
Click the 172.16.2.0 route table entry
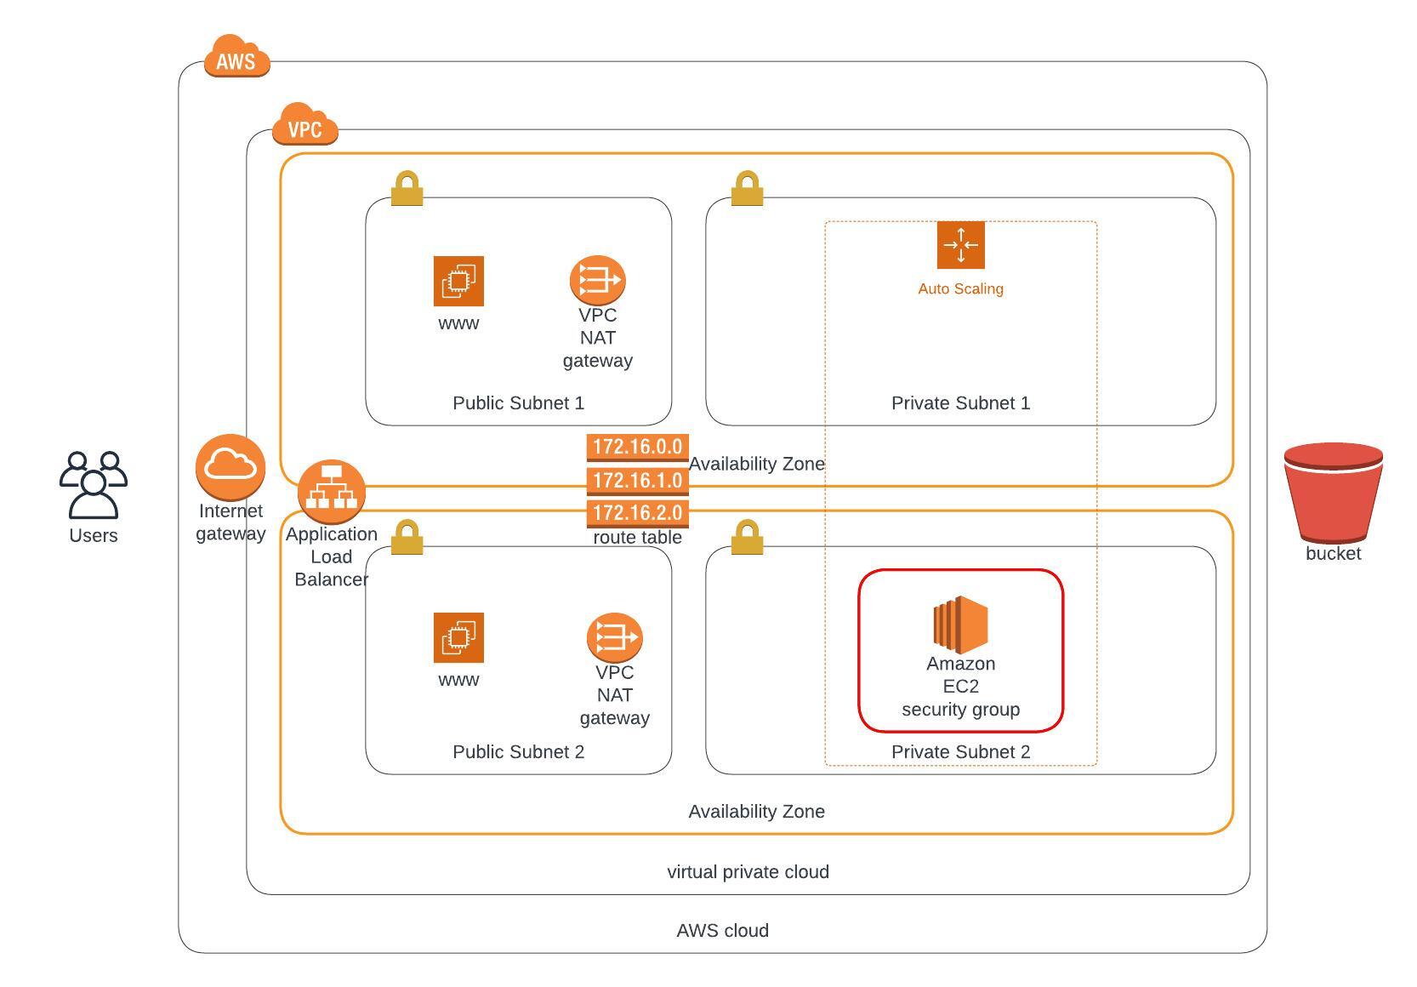click(637, 513)
